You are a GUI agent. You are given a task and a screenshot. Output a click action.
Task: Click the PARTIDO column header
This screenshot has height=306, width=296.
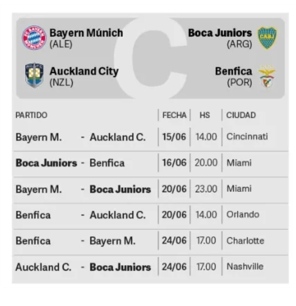tap(31, 115)
